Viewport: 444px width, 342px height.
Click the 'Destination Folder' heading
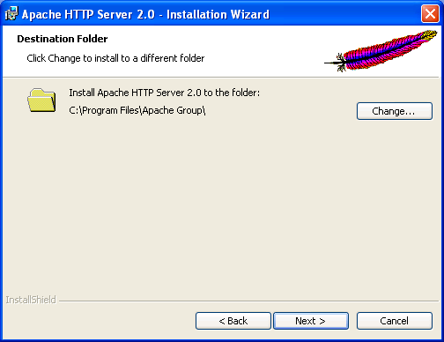(x=63, y=39)
